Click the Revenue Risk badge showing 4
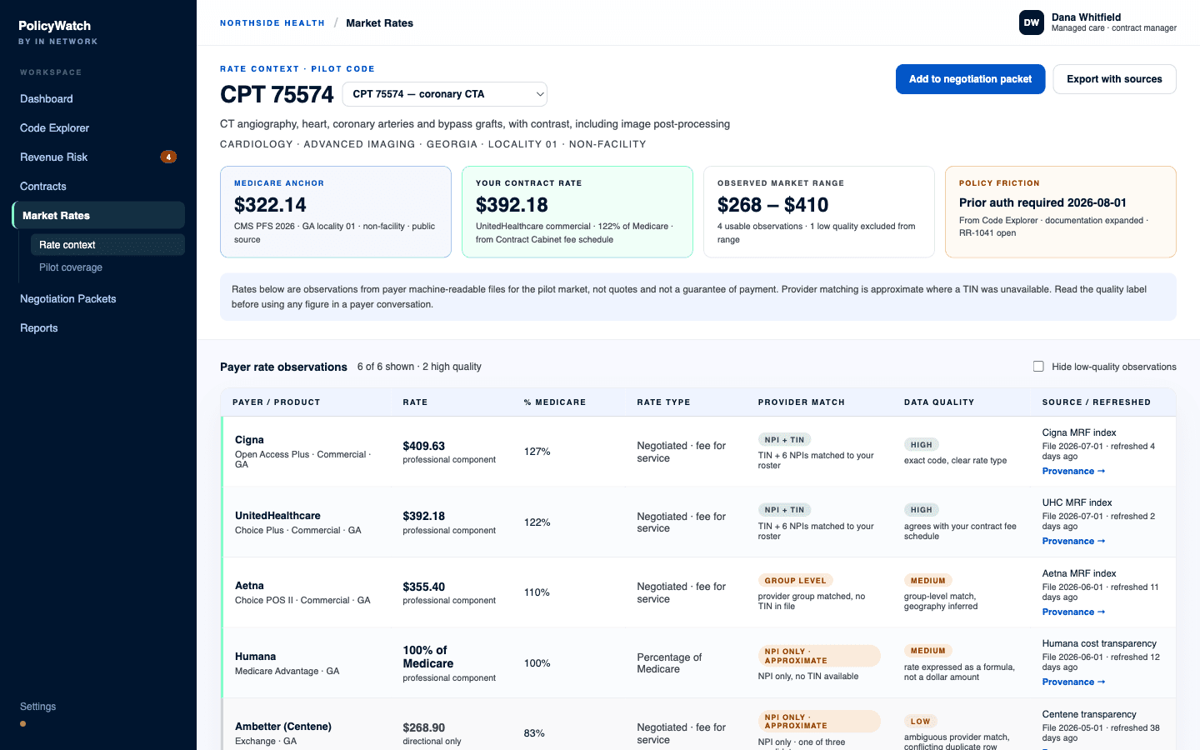The width and height of the screenshot is (1200, 750). (168, 157)
